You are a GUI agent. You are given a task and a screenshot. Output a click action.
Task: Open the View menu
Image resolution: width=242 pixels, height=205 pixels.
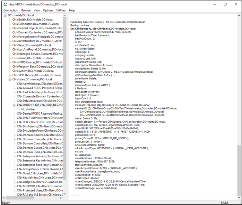click(37, 10)
